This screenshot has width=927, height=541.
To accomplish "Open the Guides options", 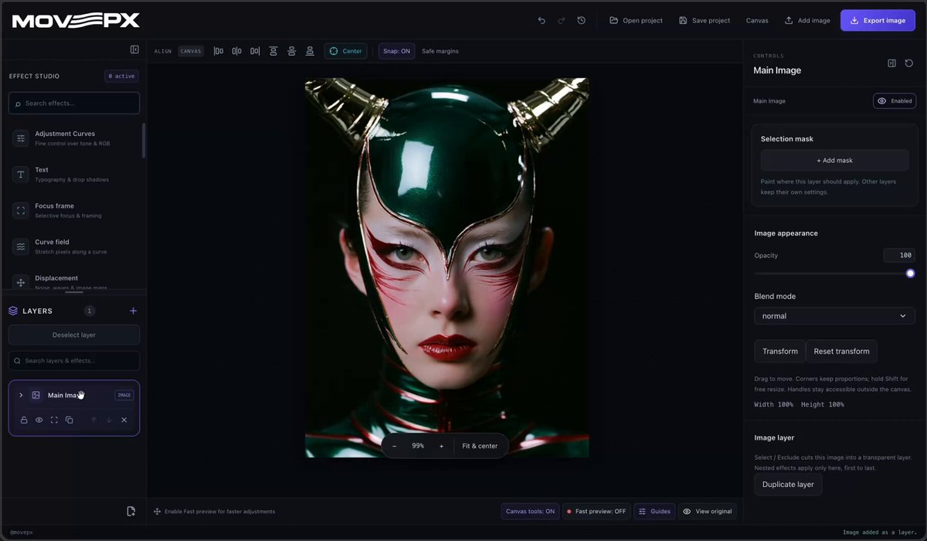I will pyautogui.click(x=654, y=511).
